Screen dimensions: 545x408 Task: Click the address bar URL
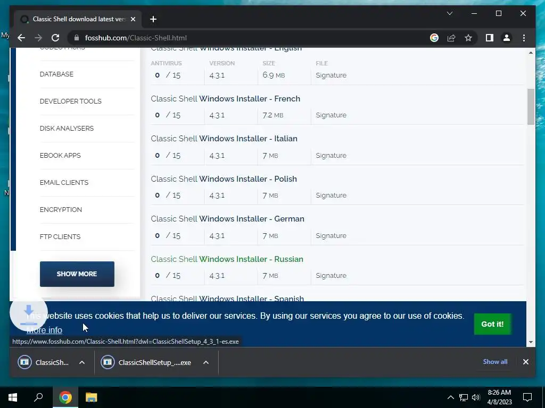click(136, 38)
